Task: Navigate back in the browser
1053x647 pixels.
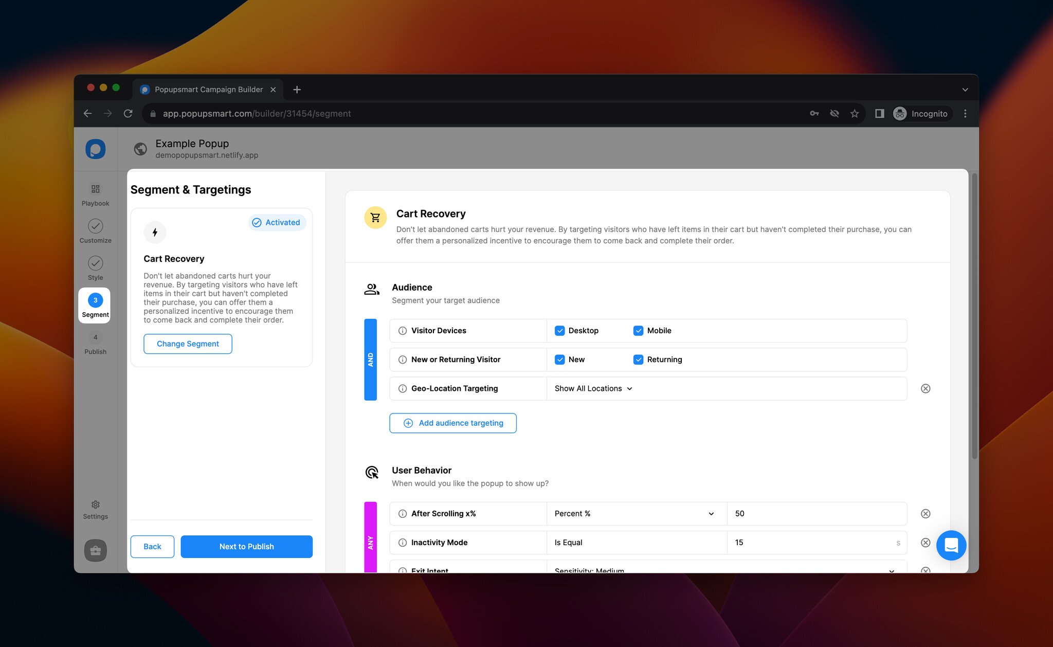Action: coord(88,114)
